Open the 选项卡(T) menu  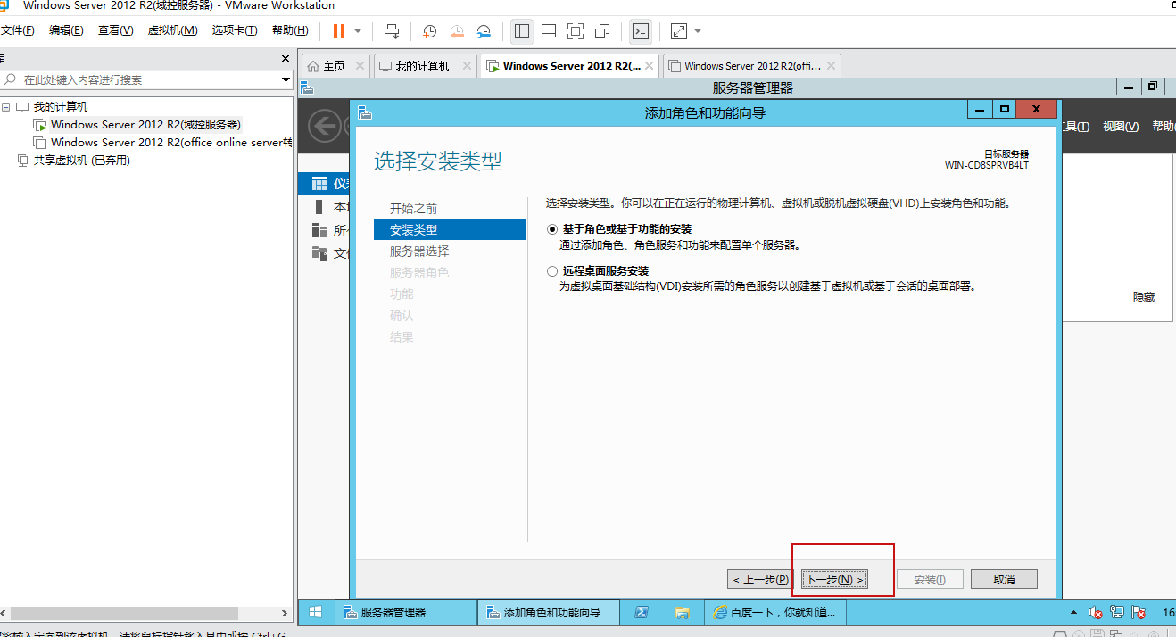[x=235, y=30]
